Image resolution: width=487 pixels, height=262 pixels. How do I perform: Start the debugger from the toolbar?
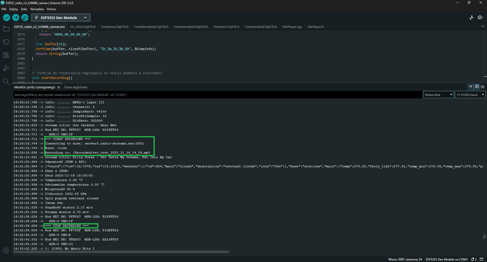pos(25,18)
